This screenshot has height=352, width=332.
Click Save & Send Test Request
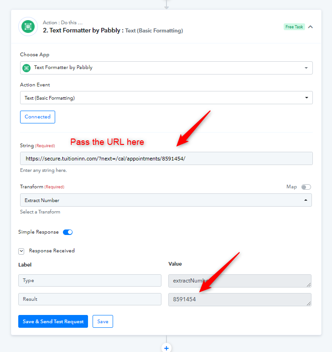click(x=53, y=321)
